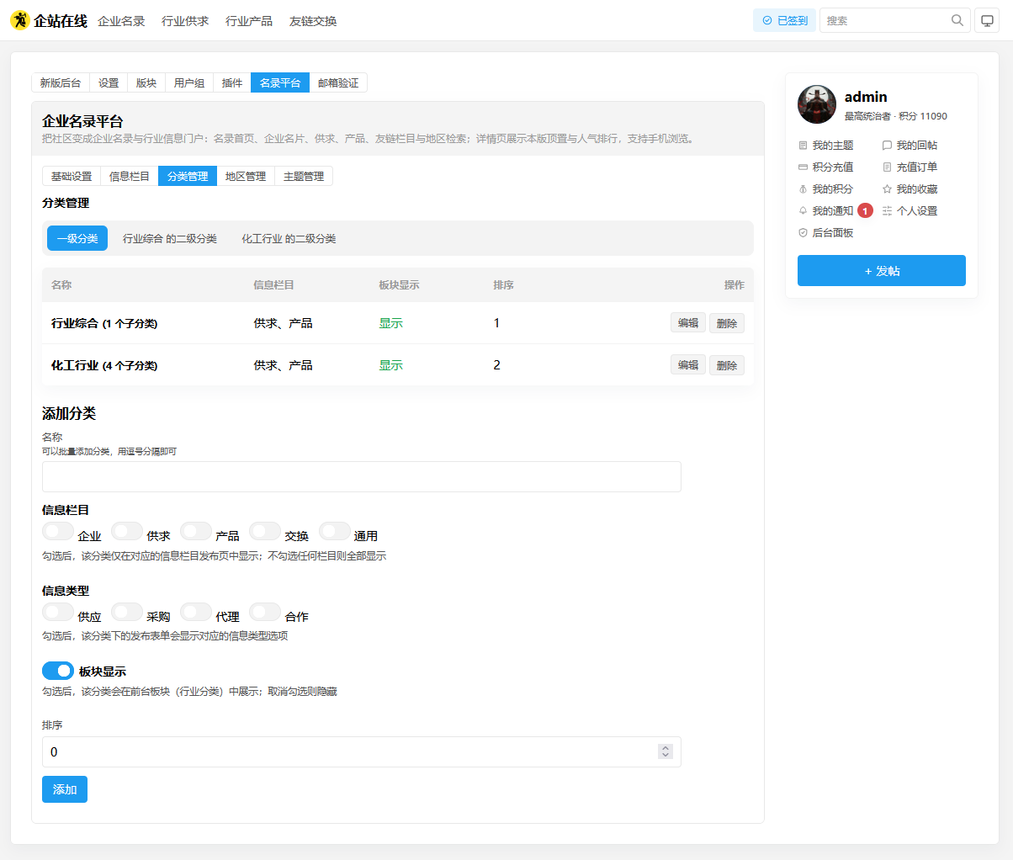
Task: Open 个人设置 personal settings
Action: click(910, 211)
